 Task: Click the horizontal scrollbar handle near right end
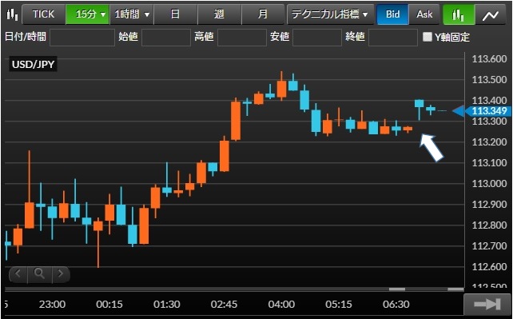(455, 289)
